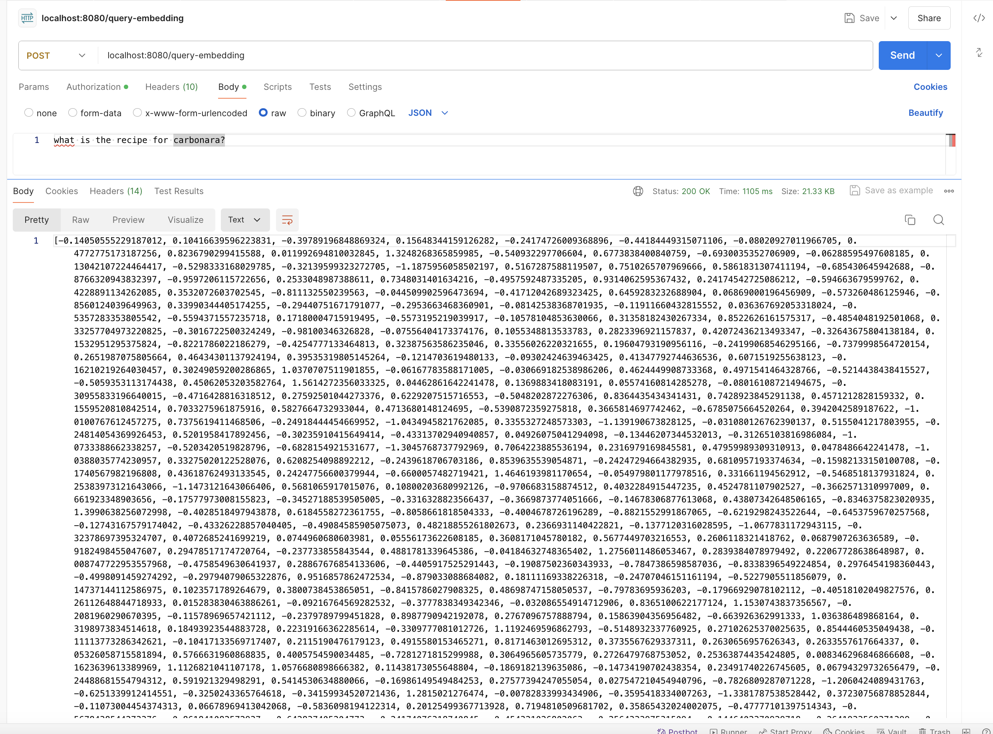Click the filter/sort icon in Body tab
Image resolution: width=993 pixels, height=734 pixels.
point(288,220)
